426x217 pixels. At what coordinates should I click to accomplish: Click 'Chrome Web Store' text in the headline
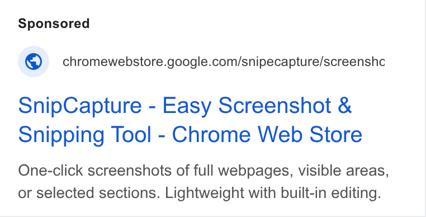click(x=267, y=135)
